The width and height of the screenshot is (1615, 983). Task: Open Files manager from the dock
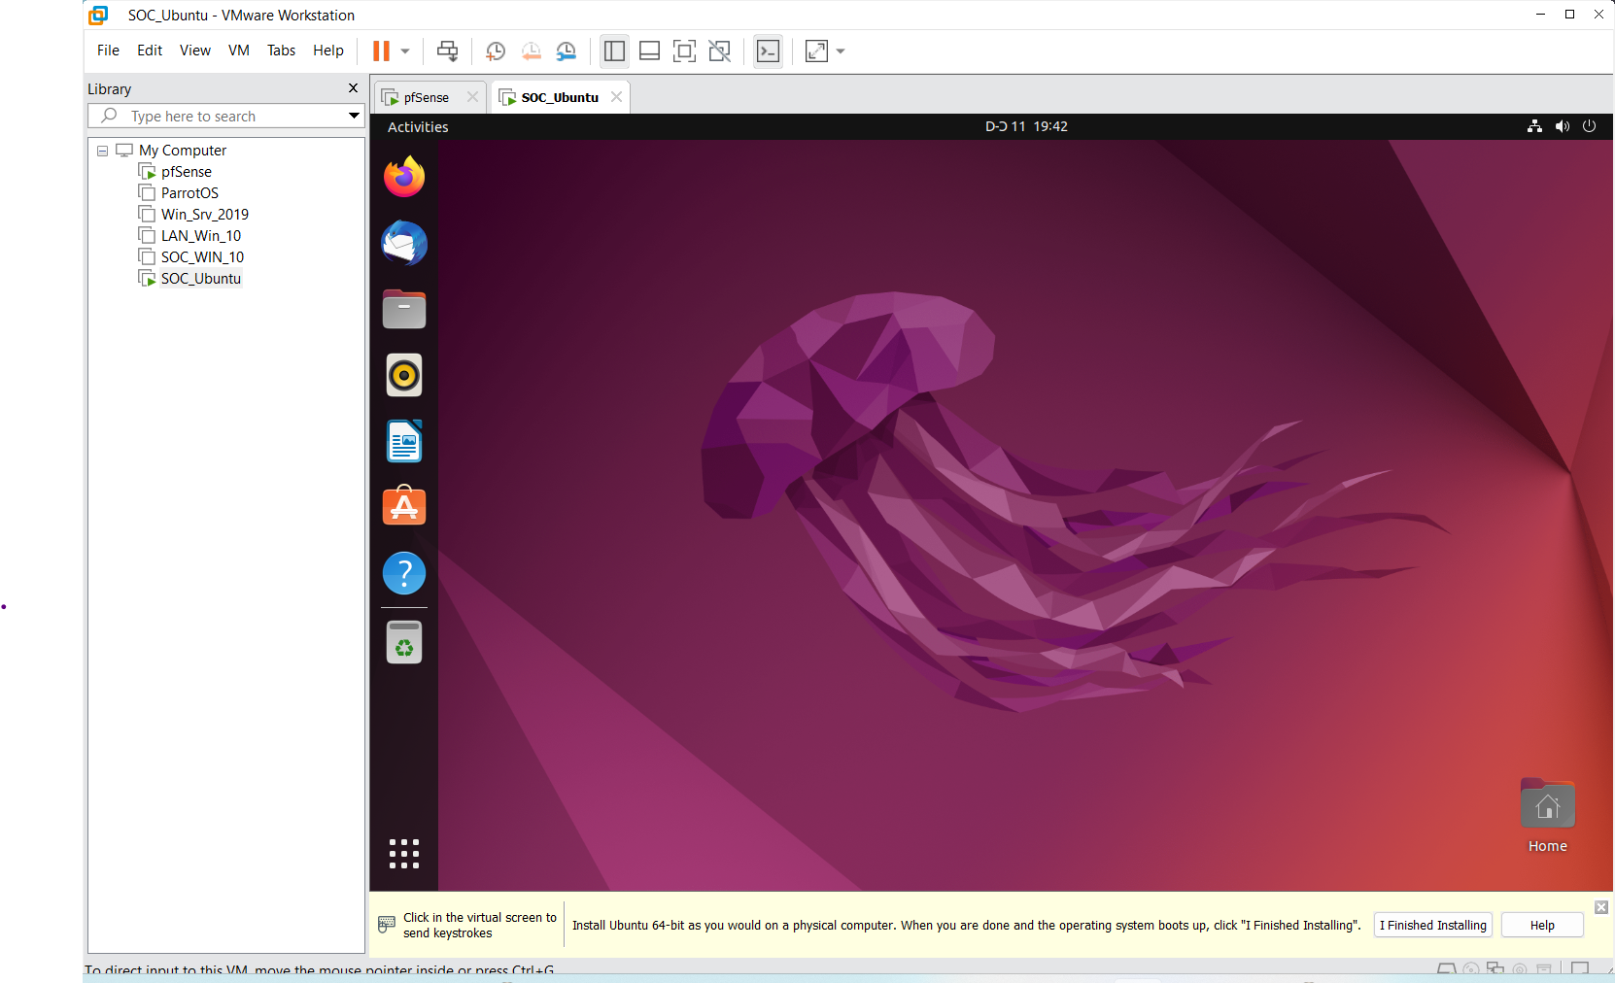click(404, 309)
